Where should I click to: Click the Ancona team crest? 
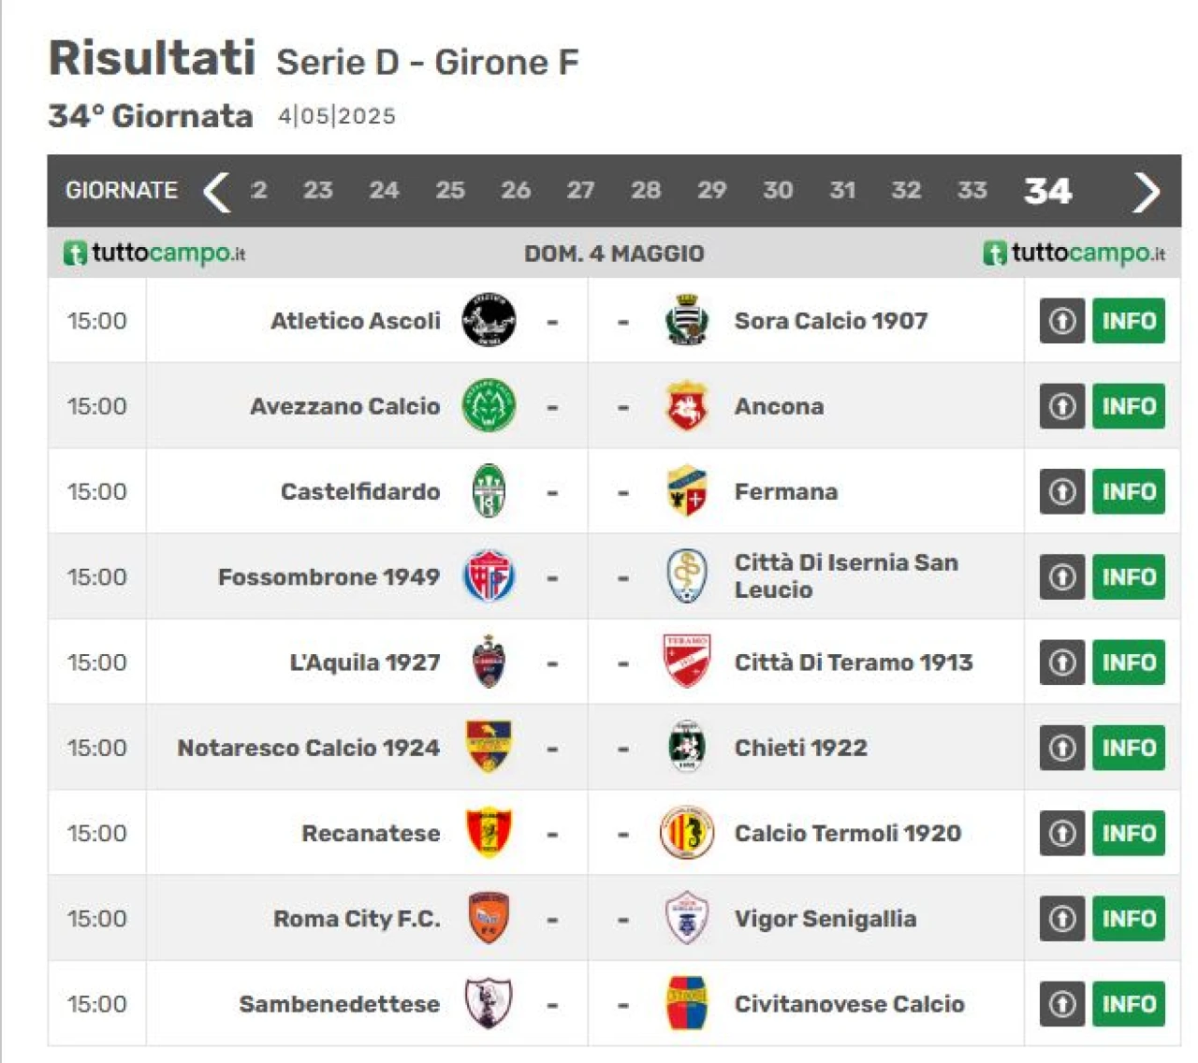point(686,406)
